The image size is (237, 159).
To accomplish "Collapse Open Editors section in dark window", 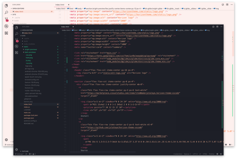I will [x=27, y=30].
